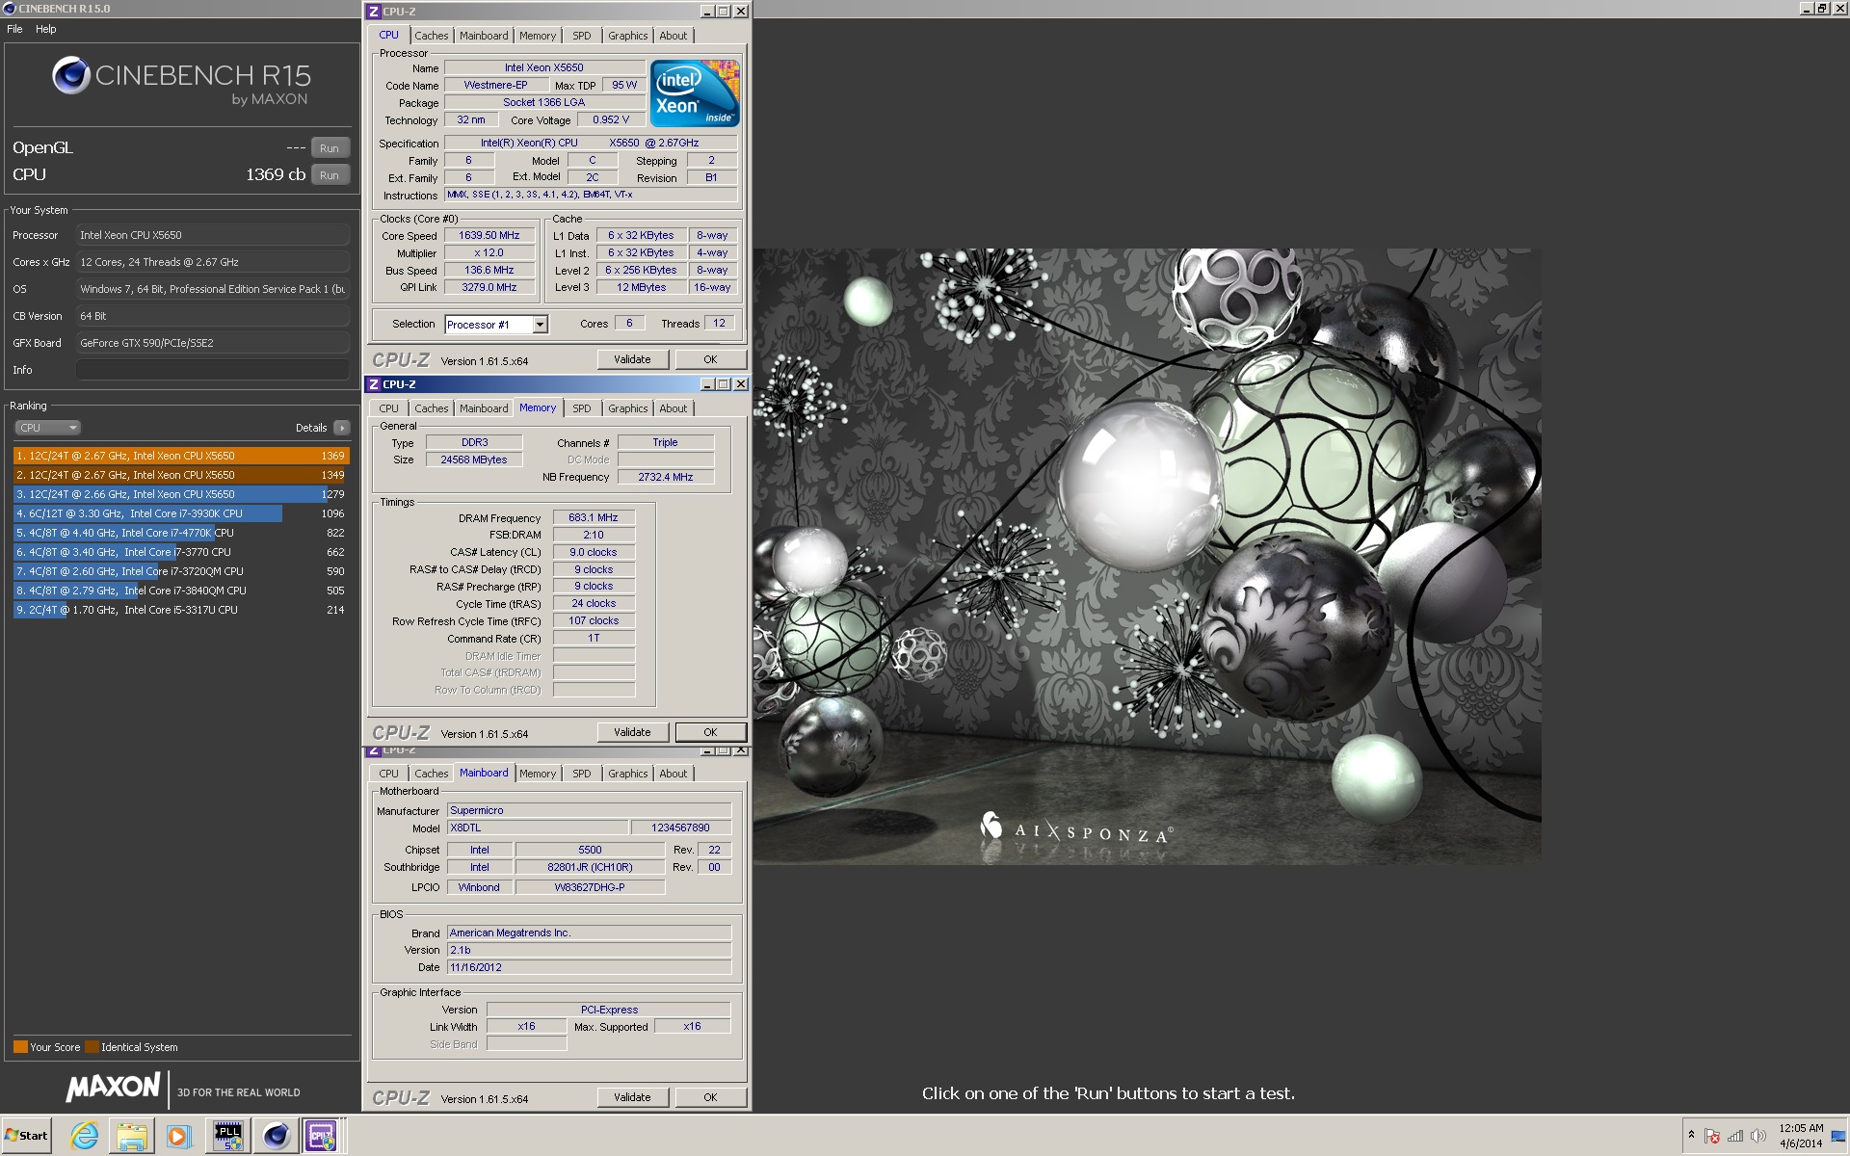Click the DRAM Frequency value 683.1 MHz

(x=594, y=517)
